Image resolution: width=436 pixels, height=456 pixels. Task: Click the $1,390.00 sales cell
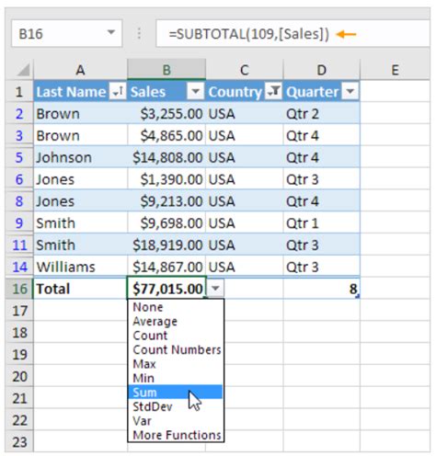[x=166, y=179]
